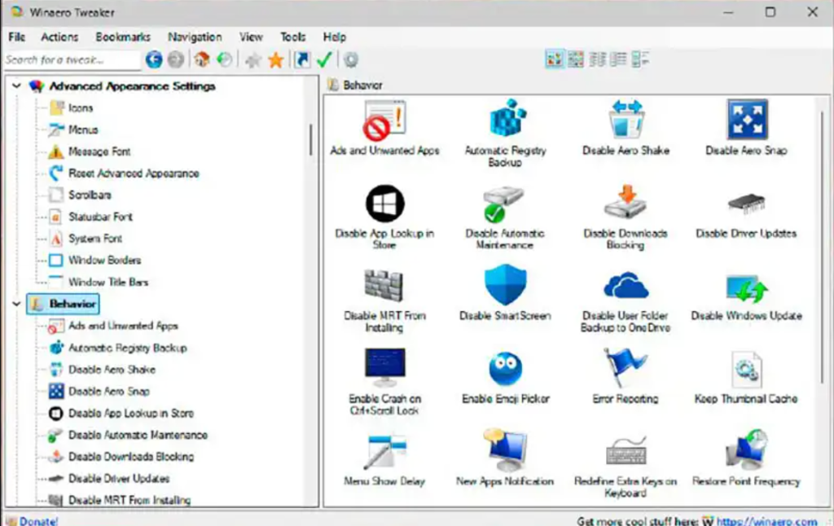Collapse the Behavior tree node

(16, 304)
